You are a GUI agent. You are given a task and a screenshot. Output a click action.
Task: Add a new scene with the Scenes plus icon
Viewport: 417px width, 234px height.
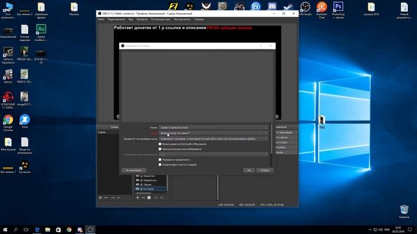(x=100, y=198)
